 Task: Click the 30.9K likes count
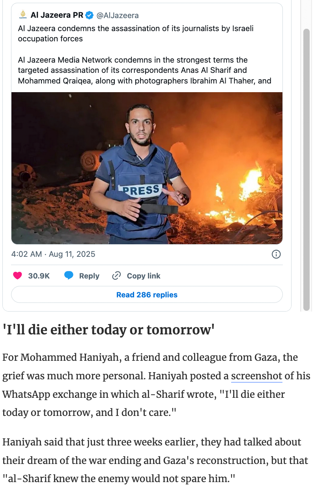[x=39, y=276]
